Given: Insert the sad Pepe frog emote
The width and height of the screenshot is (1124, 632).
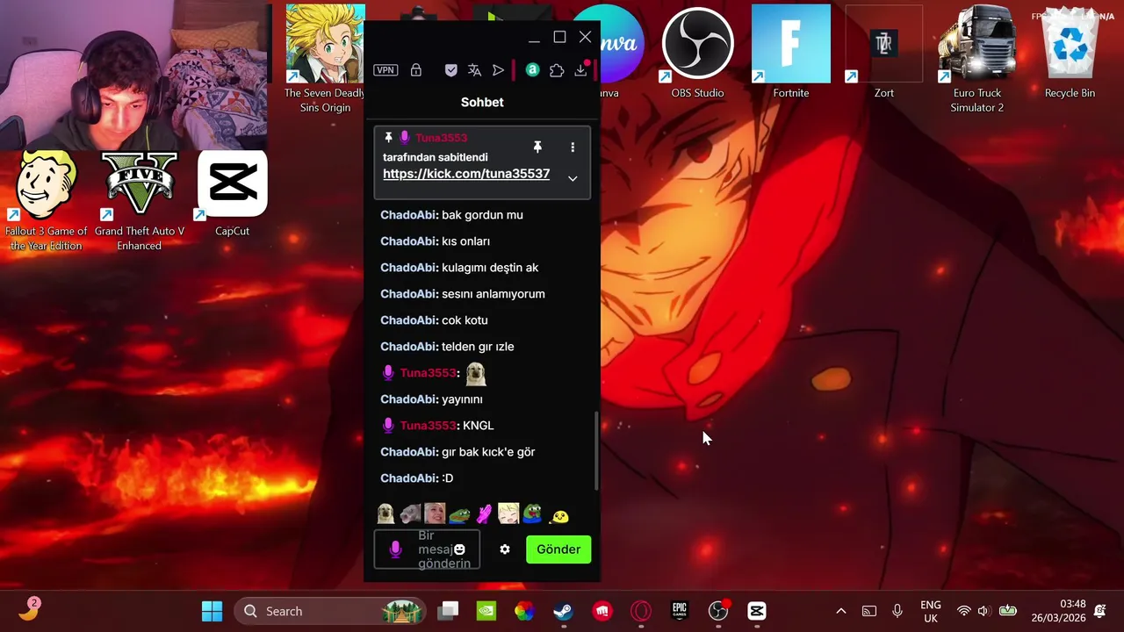Looking at the screenshot, I should point(459,514).
